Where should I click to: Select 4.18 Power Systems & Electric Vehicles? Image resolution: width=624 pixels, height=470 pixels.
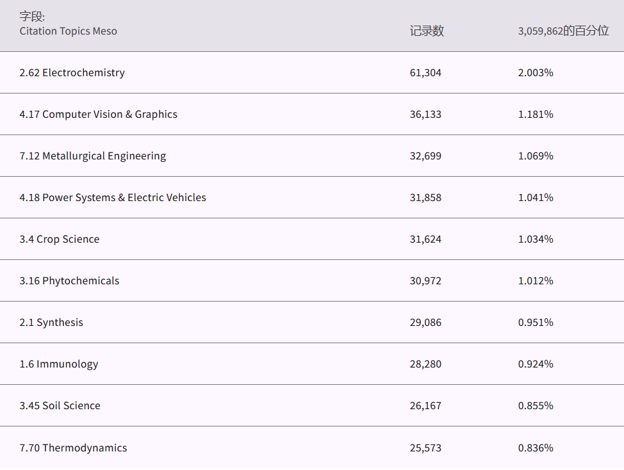point(113,197)
